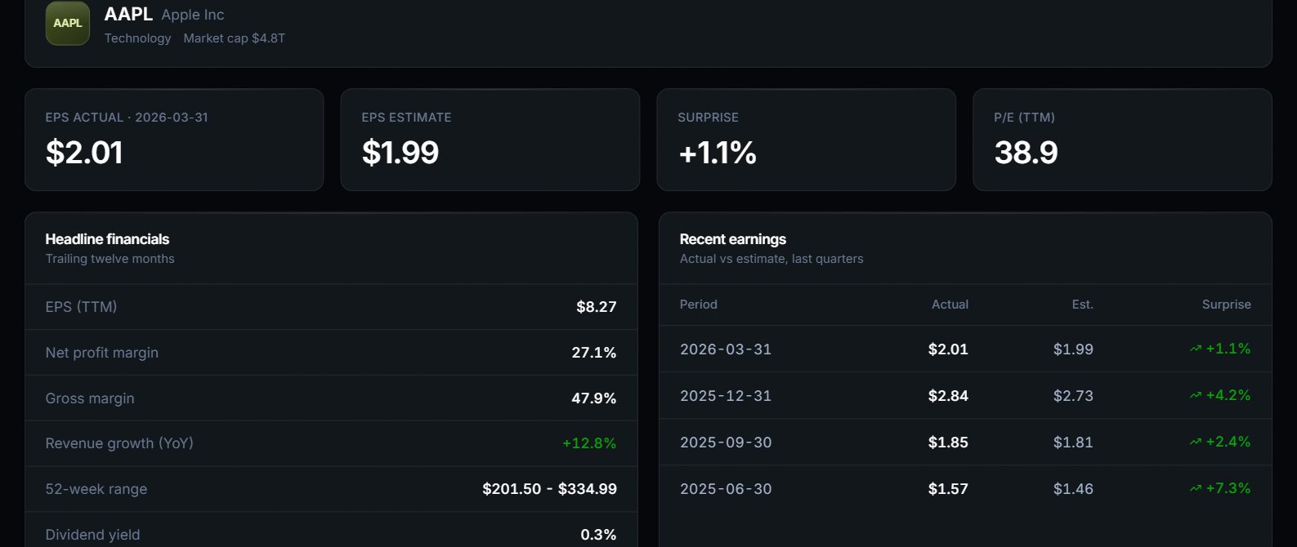This screenshot has height=547, width=1297.
Task: Open the EPS Actual $2.01 card
Action: (x=174, y=140)
